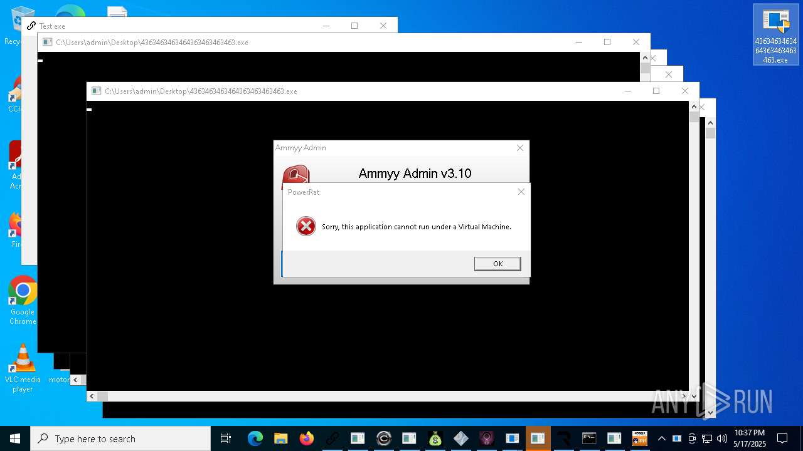The height and width of the screenshot is (451, 803).
Task: Open the green money bag taskbar app
Action: [435, 438]
